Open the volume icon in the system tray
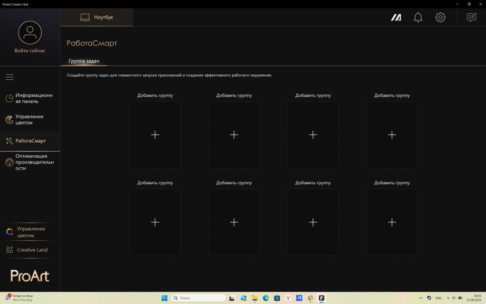The height and width of the screenshot is (304, 486). (x=454, y=298)
